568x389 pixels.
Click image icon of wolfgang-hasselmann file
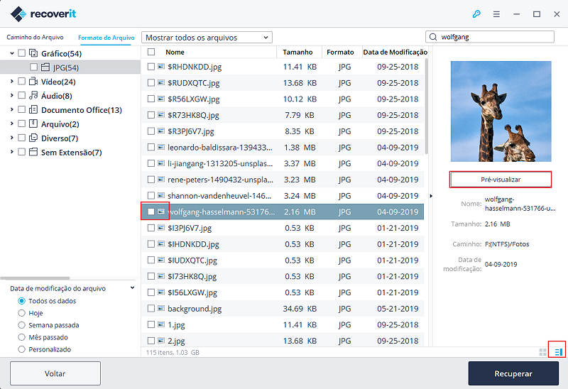point(161,212)
